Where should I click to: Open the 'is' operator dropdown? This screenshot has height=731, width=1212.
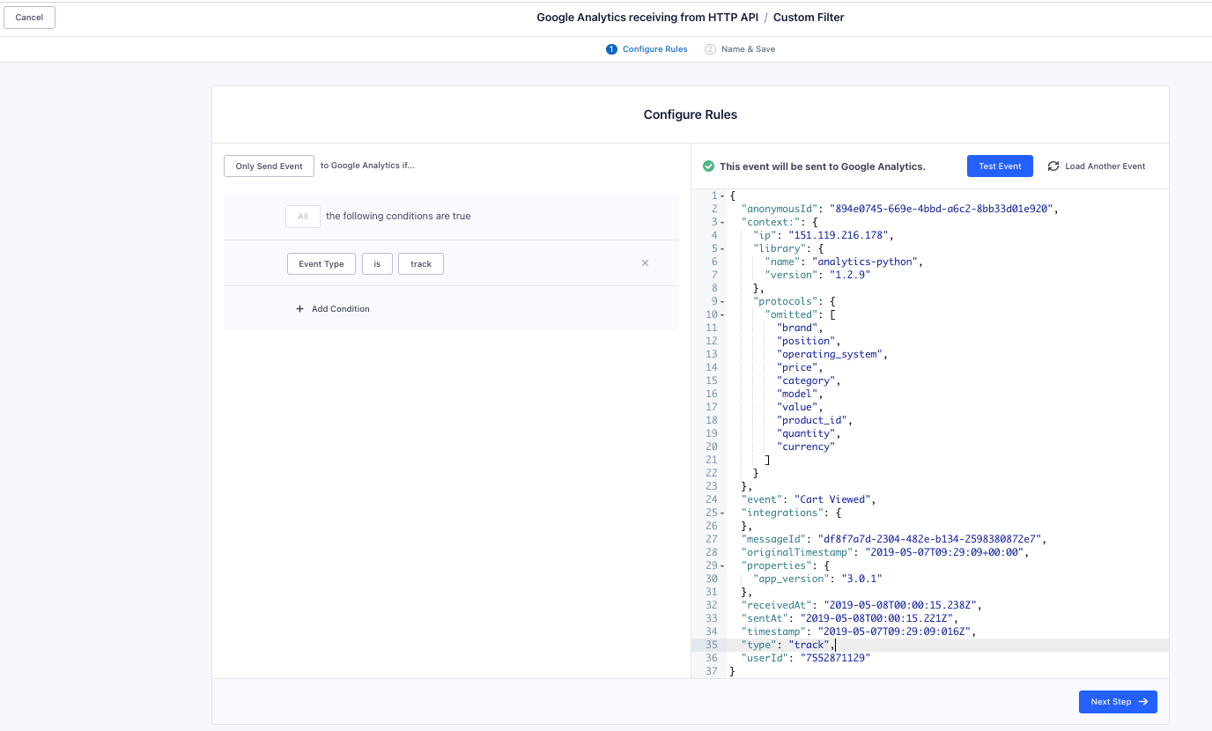(x=377, y=262)
